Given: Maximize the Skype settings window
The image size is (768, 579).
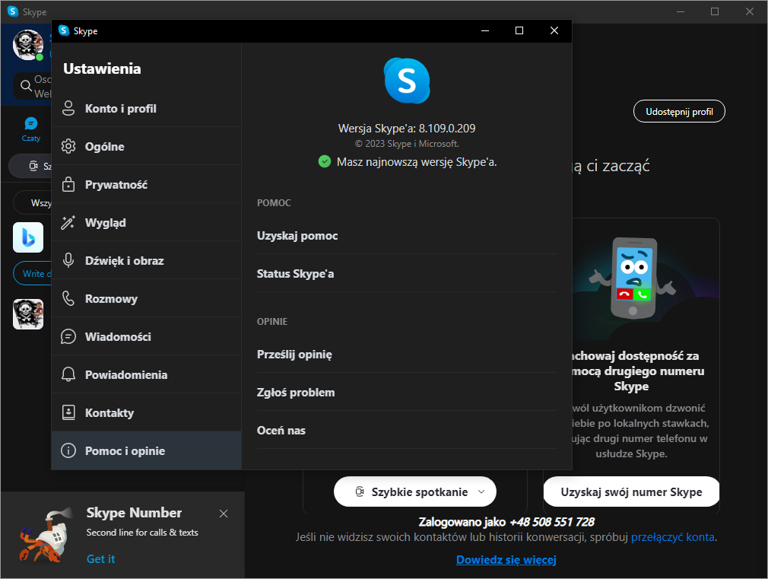Looking at the screenshot, I should pos(519,30).
